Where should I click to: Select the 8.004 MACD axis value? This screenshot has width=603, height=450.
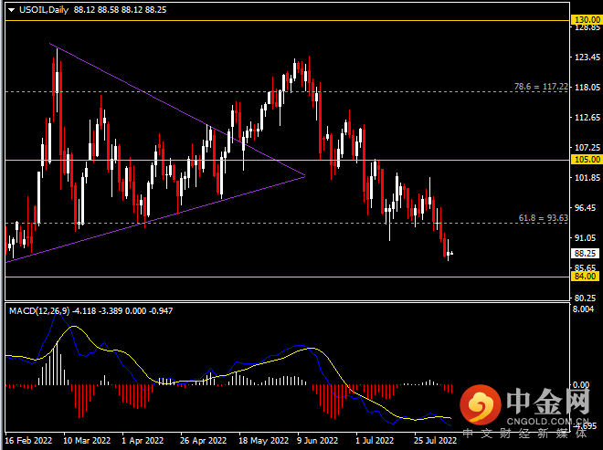point(584,309)
